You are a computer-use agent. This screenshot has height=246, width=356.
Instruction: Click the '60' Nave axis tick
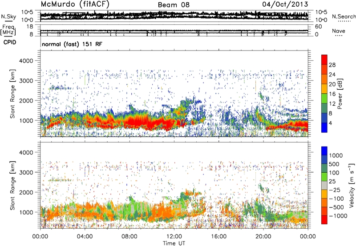[x=318, y=27]
